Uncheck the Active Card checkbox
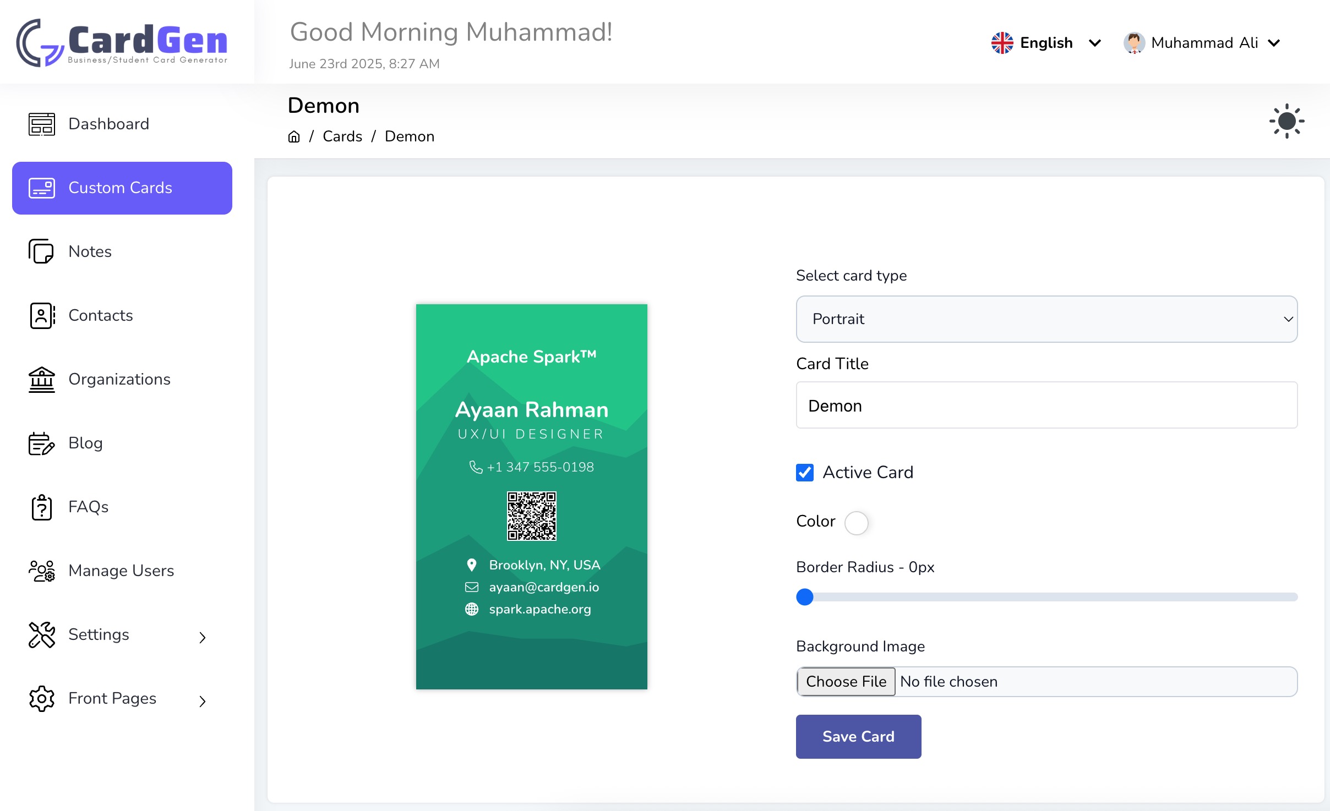Screen dimensions: 1330x811 click(x=805, y=472)
